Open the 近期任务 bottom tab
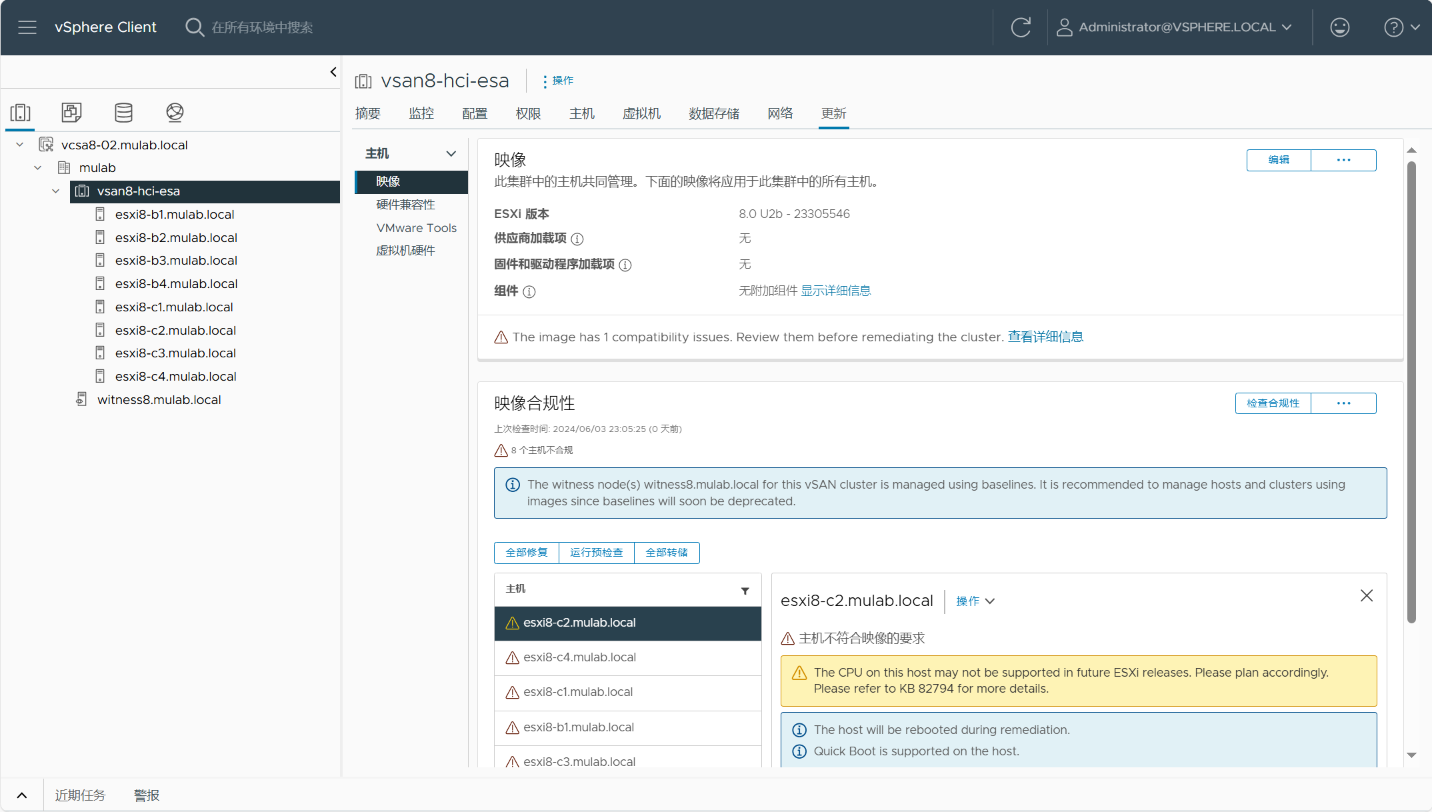This screenshot has width=1432, height=812. click(x=80, y=795)
